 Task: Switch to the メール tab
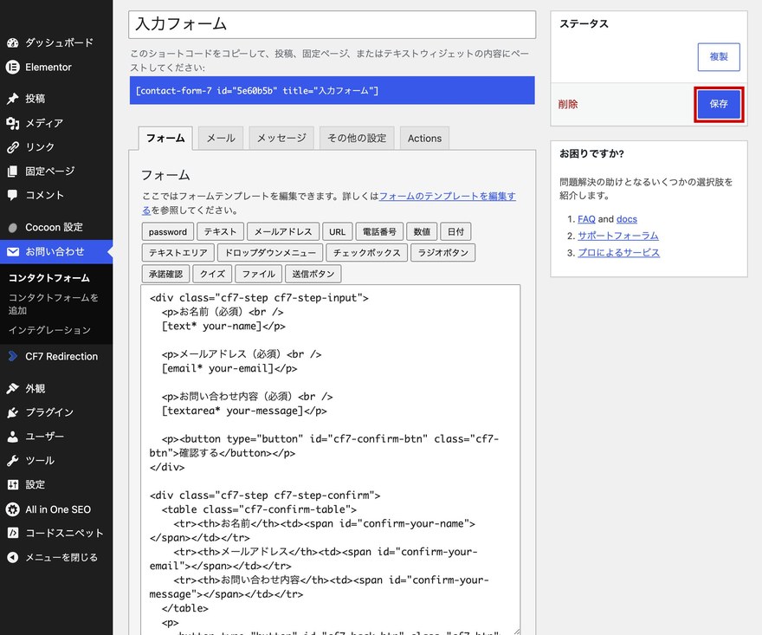click(x=221, y=138)
